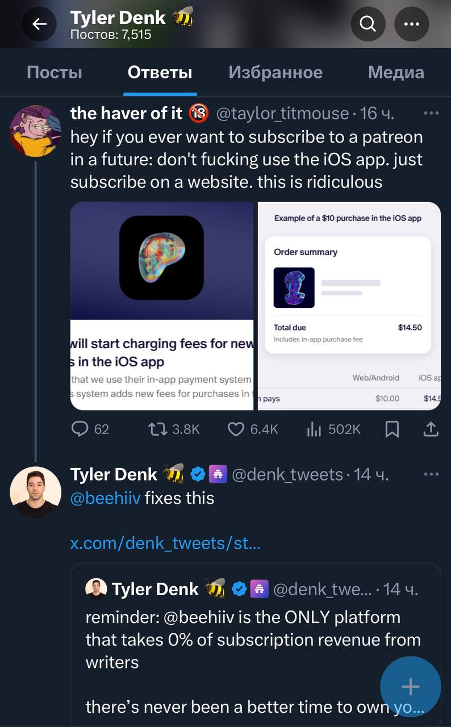
Task: Share the tweet using the upload icon
Action: point(431,429)
